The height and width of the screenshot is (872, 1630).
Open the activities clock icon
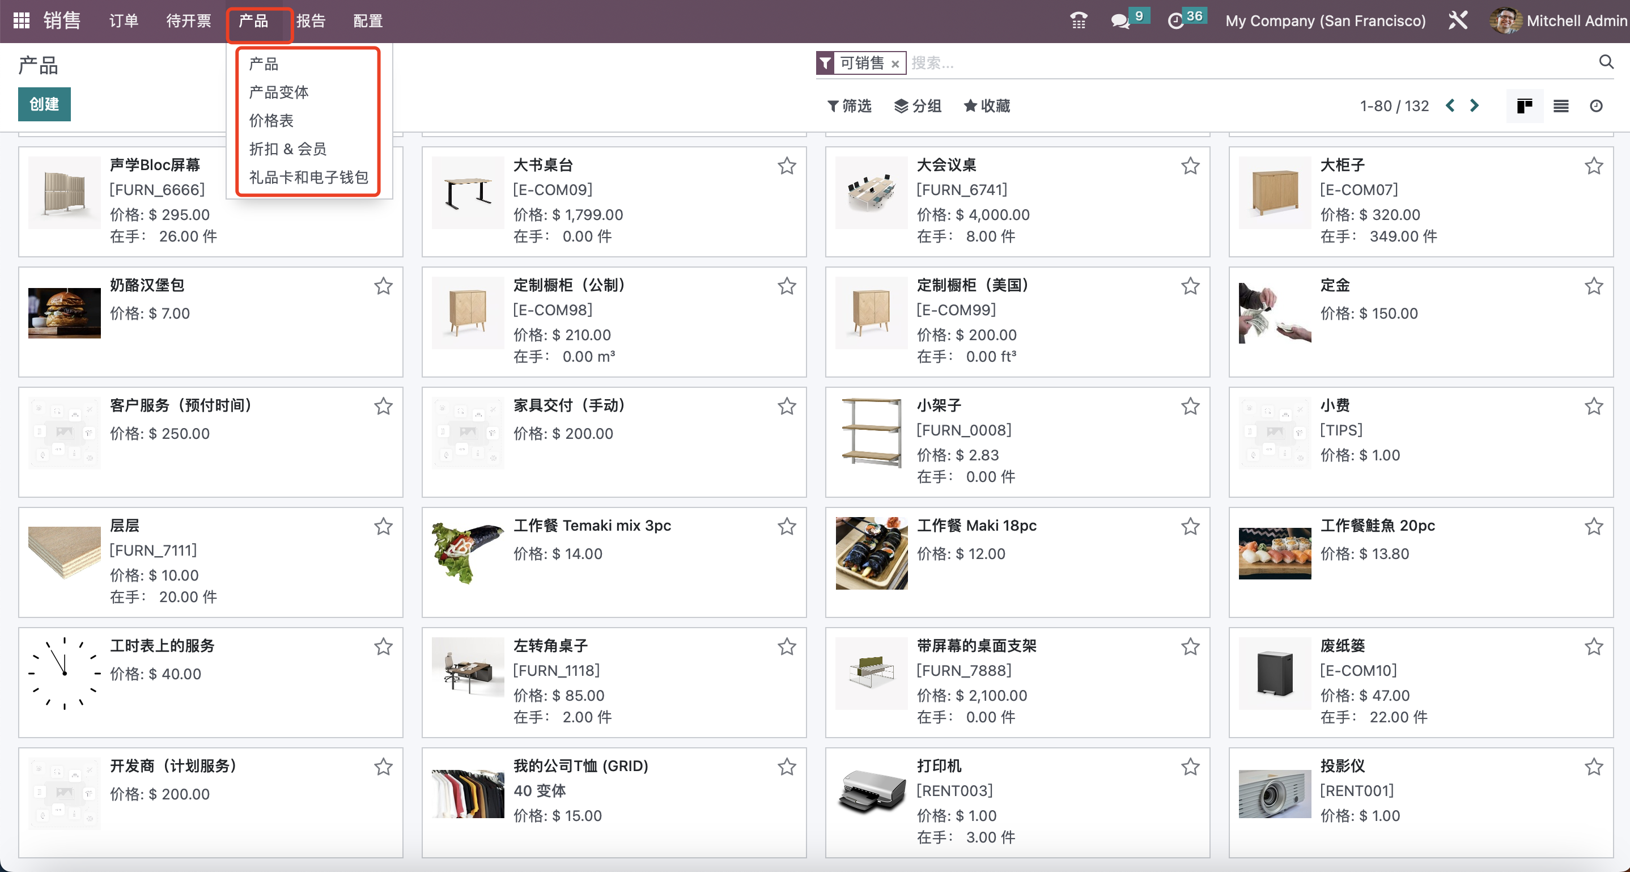pos(1175,21)
